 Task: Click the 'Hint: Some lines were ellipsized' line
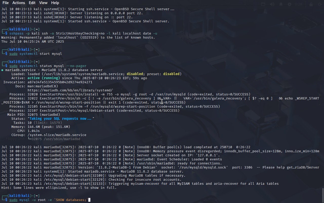(59, 188)
